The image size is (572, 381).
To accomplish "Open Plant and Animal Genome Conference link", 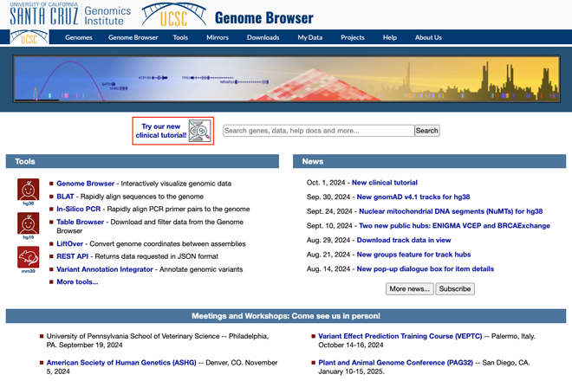I will tap(396, 363).
